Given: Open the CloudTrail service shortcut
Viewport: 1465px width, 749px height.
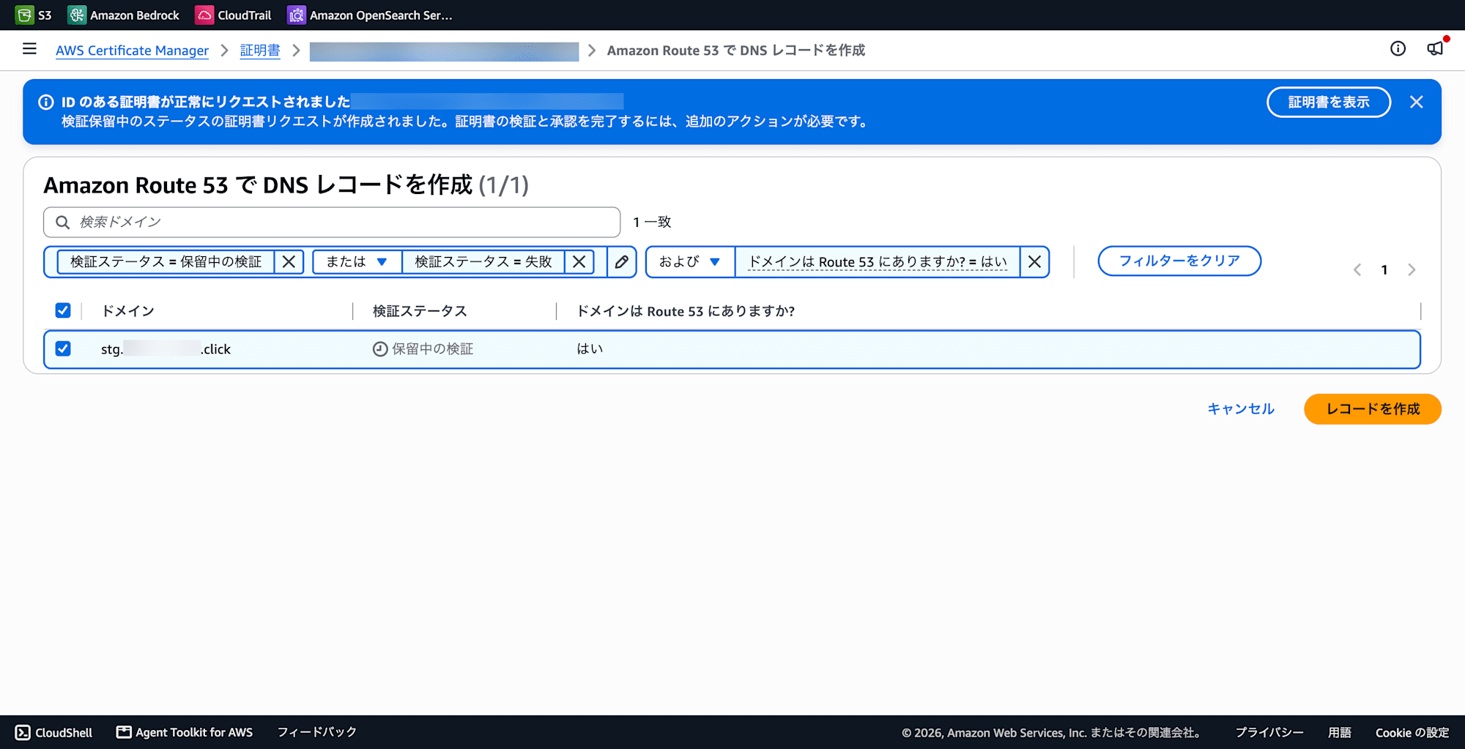Looking at the screenshot, I should [x=233, y=15].
